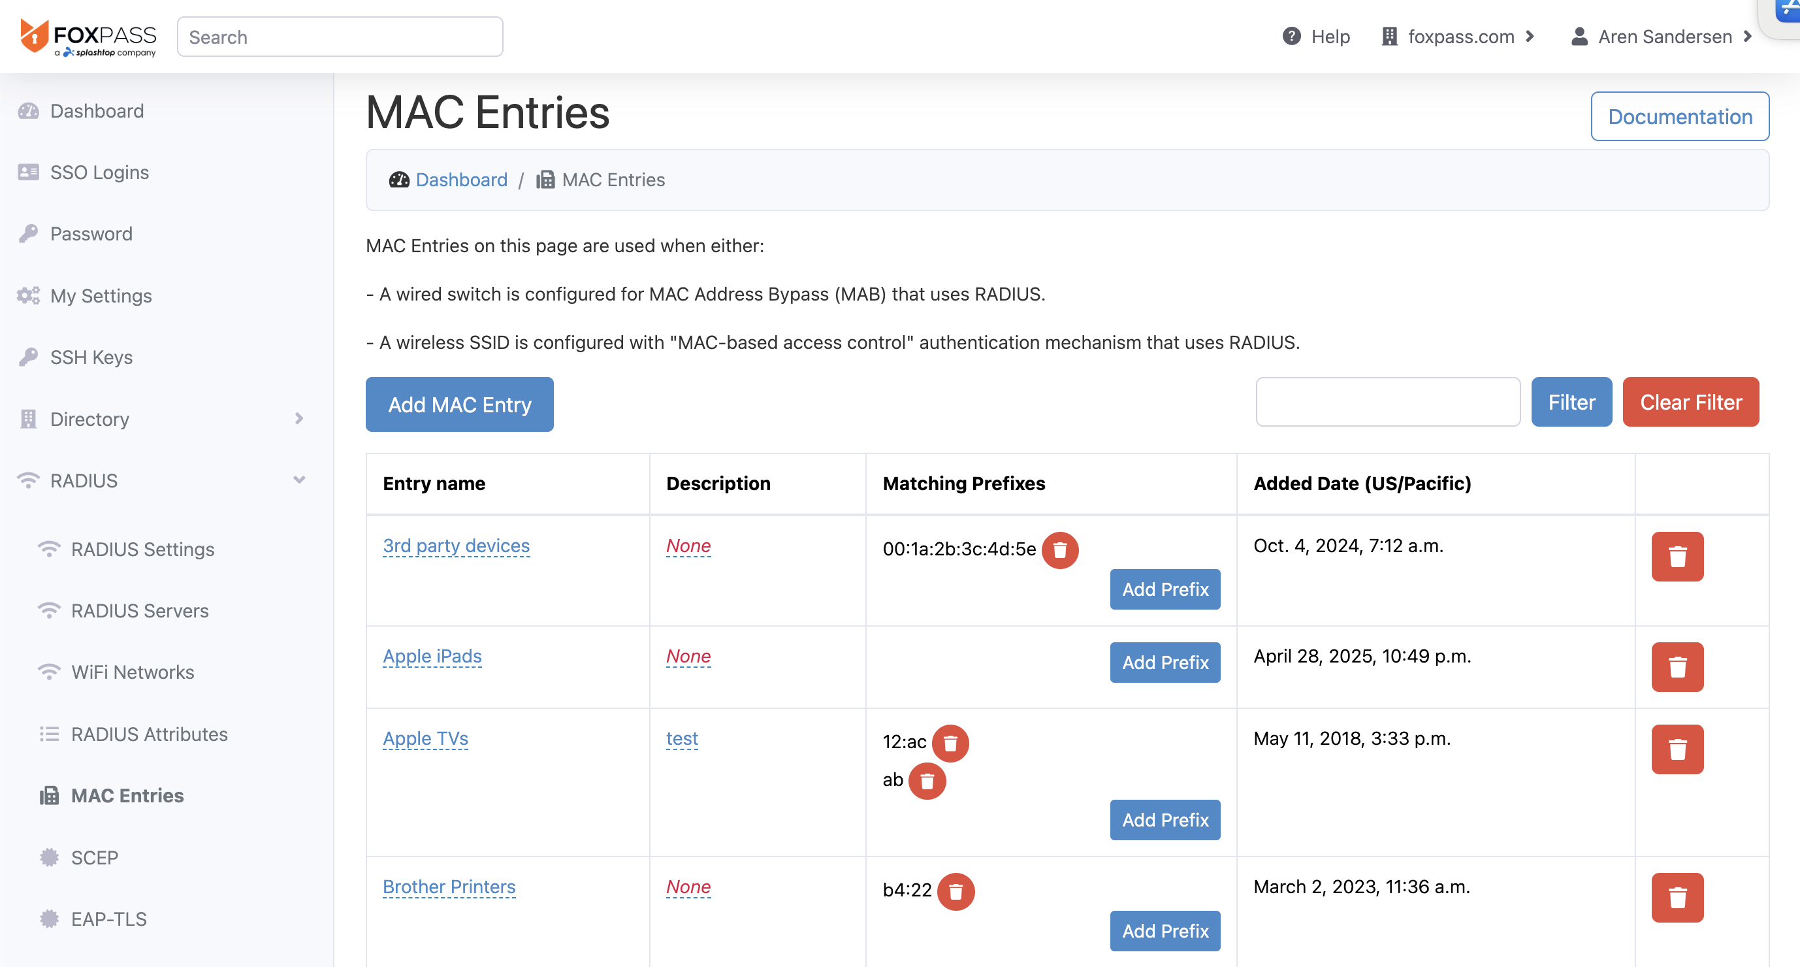Remove the ab prefix trash icon
Viewport: 1800px width, 967px height.
[x=927, y=781]
